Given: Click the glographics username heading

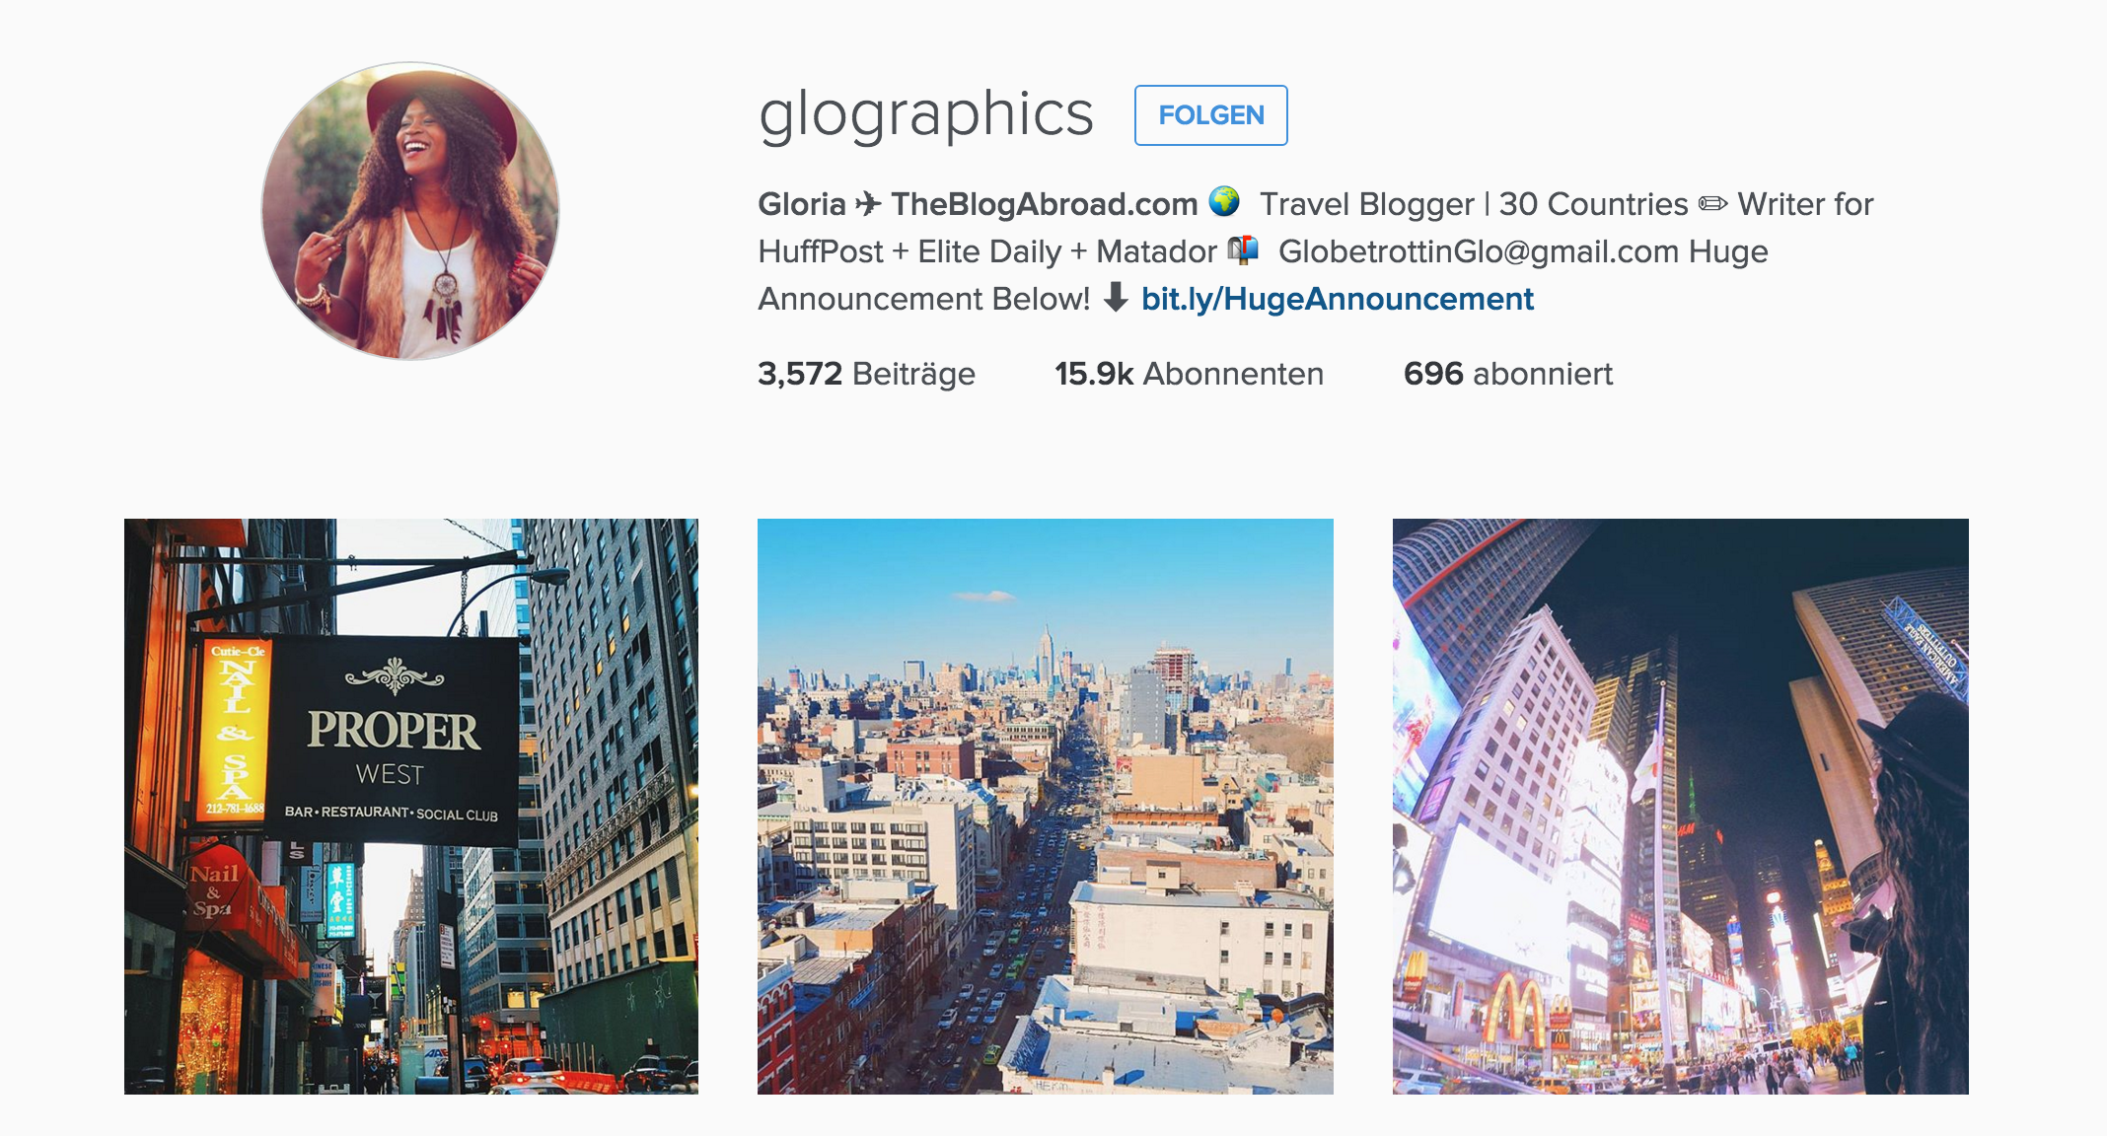Looking at the screenshot, I should click(926, 115).
